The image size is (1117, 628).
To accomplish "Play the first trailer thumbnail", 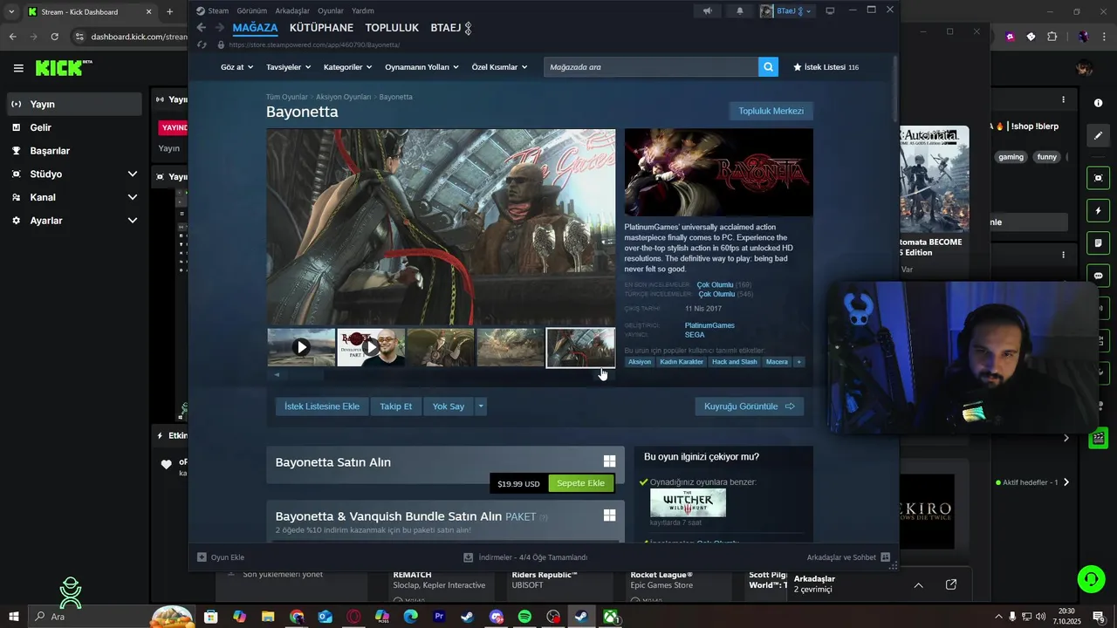I will pyautogui.click(x=301, y=347).
